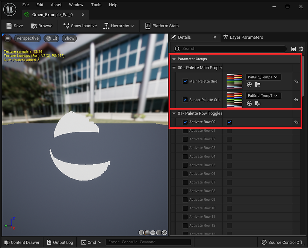The width and height of the screenshot is (308, 248).
Task: Open the Hierarchy dropdown
Action: pyautogui.click(x=118, y=26)
